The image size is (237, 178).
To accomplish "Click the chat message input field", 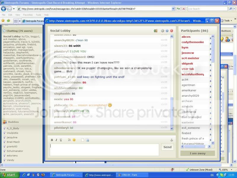I will 105,150.
